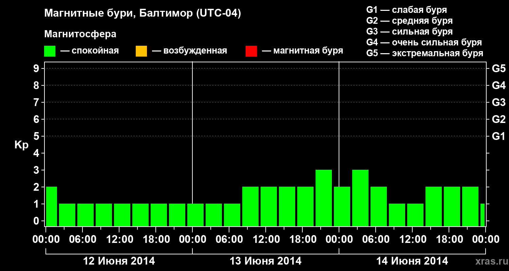Screen dimensions: 509x271
Task: Click the 'Kp' axis label
Action: pos(21,145)
